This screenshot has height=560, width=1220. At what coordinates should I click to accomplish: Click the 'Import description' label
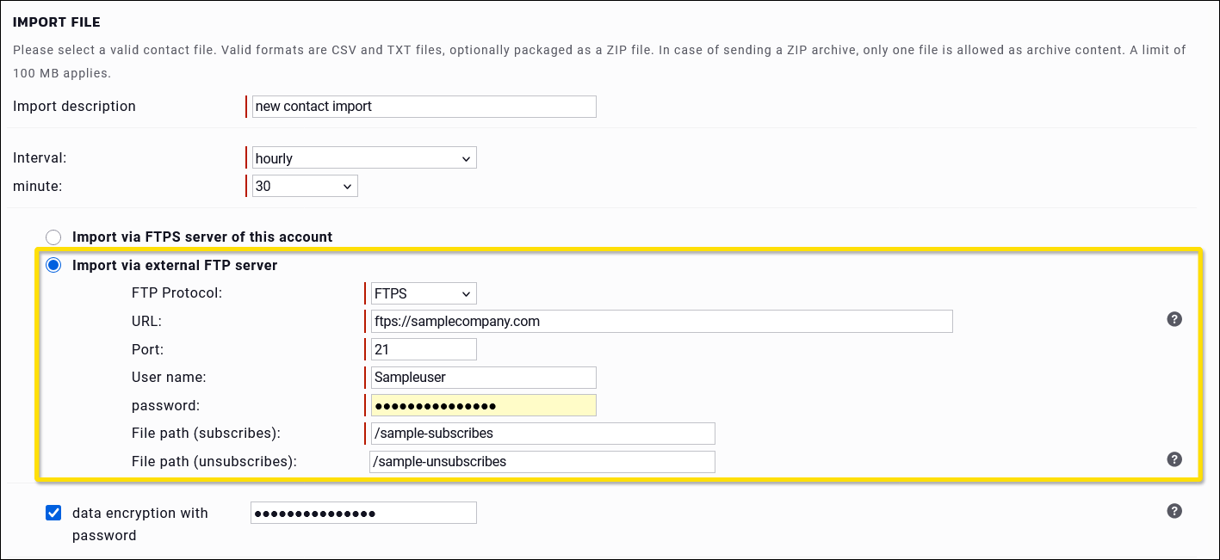[x=74, y=107]
